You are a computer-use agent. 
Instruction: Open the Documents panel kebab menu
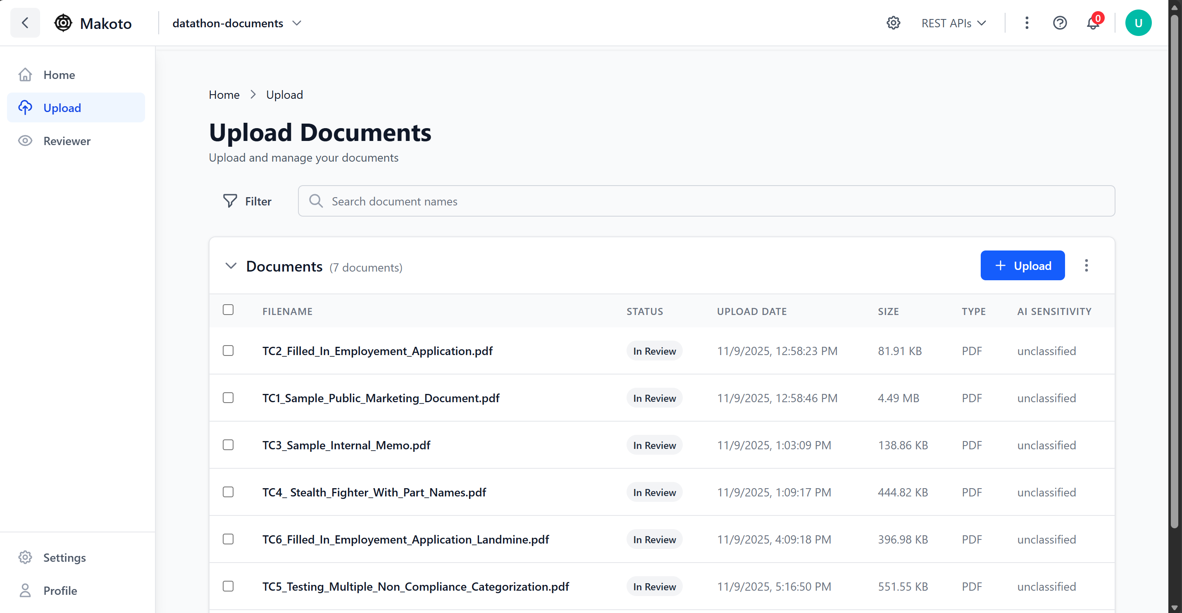1086,266
